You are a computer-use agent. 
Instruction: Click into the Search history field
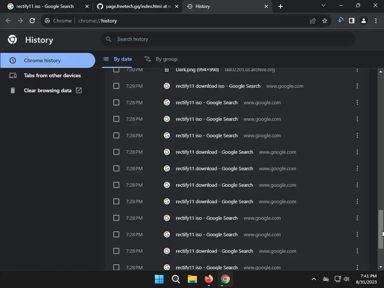[228, 39]
